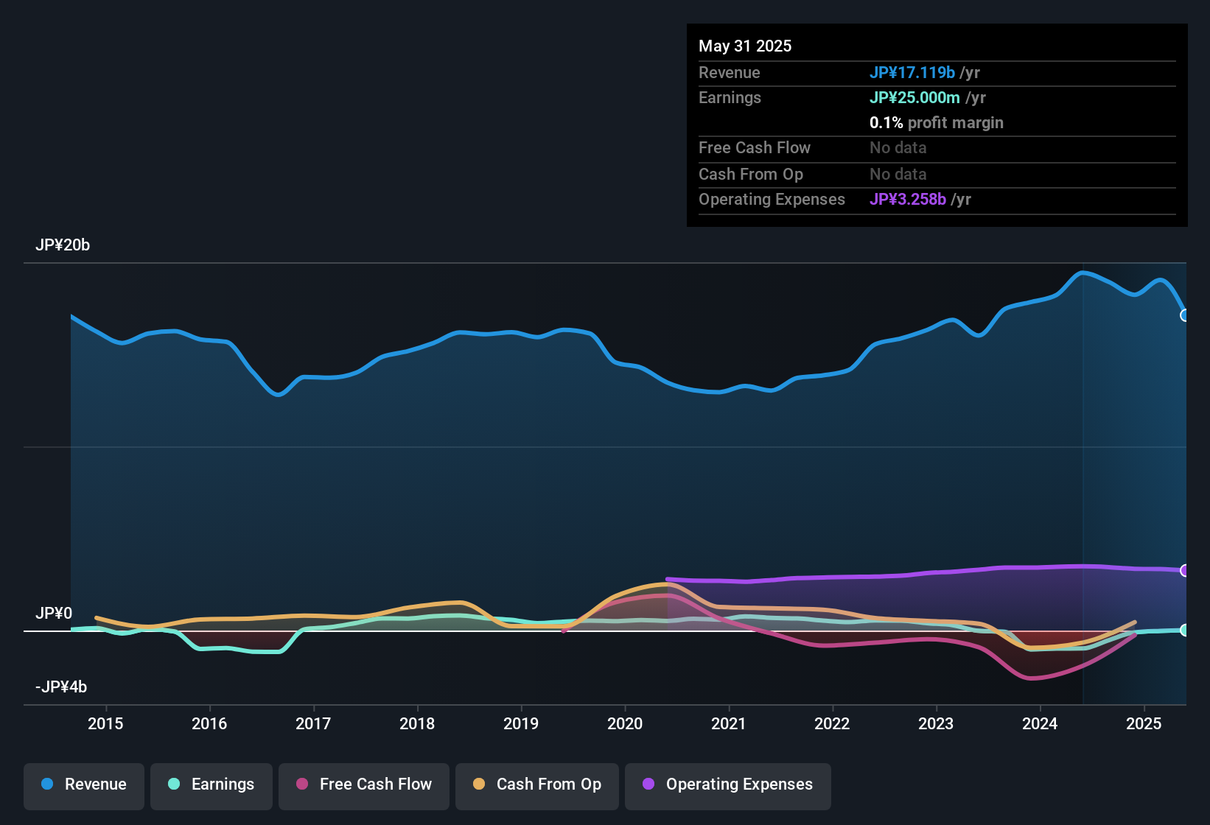Click the JP¥25.000m earnings value

tap(915, 97)
